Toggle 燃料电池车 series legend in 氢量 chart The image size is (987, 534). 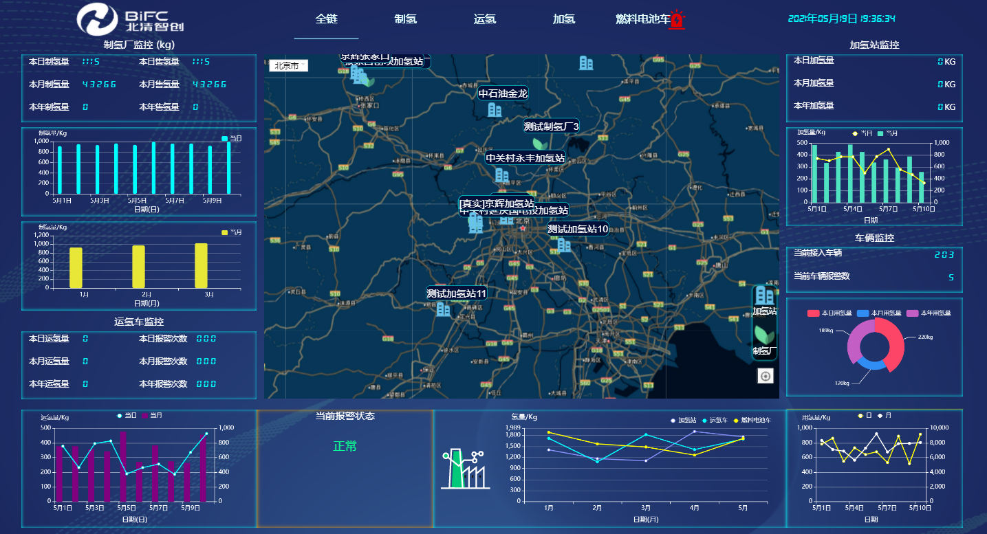[x=753, y=420]
